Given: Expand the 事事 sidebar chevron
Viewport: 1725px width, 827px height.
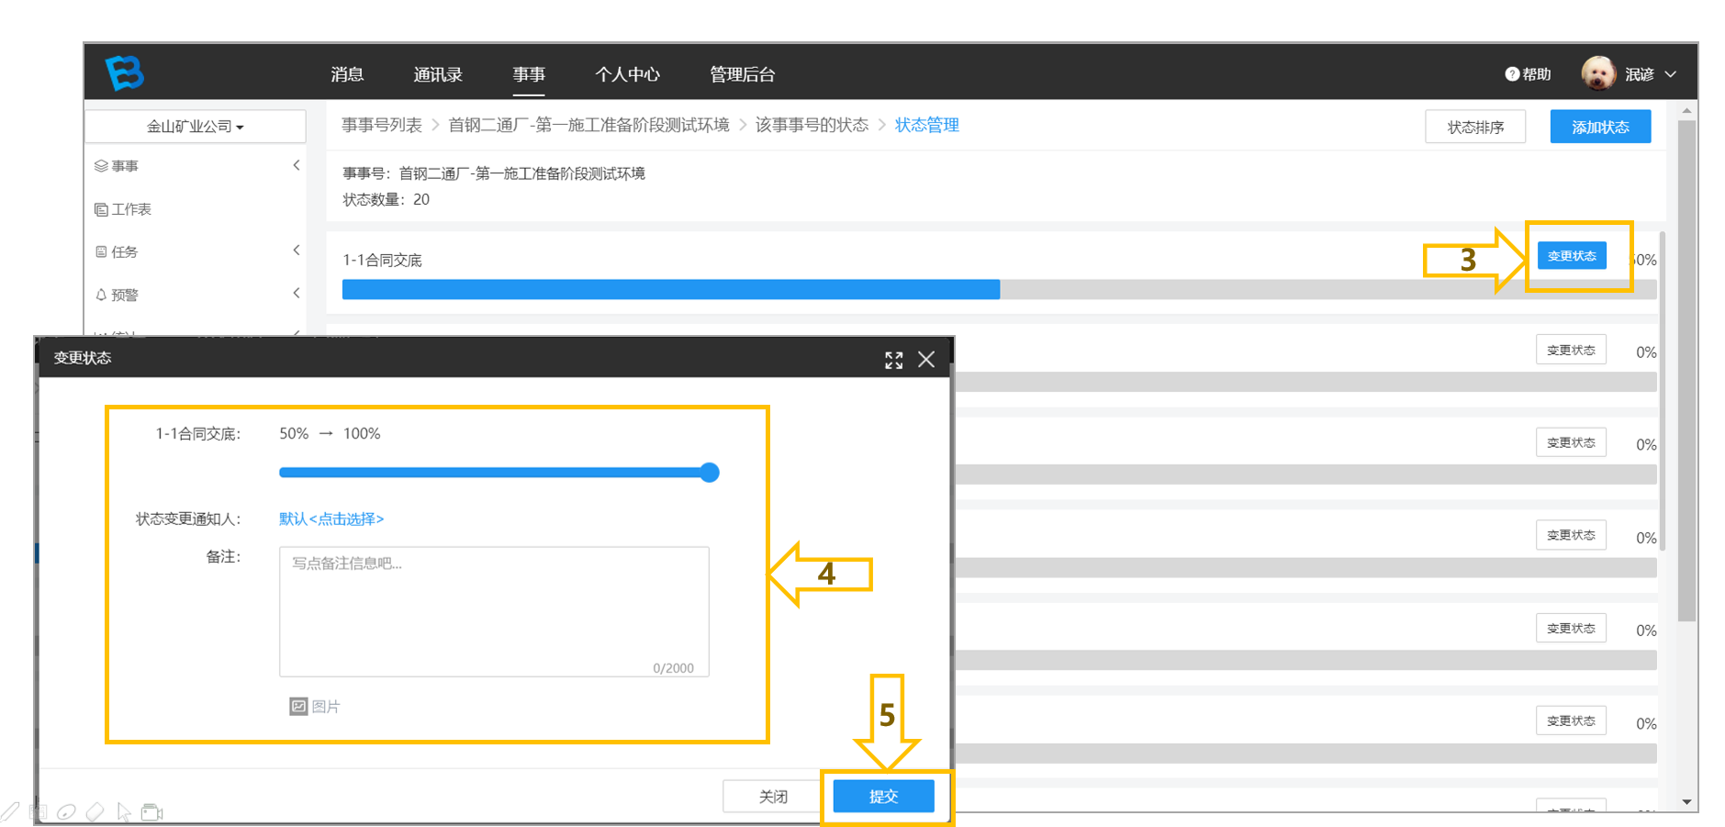Looking at the screenshot, I should tap(297, 165).
